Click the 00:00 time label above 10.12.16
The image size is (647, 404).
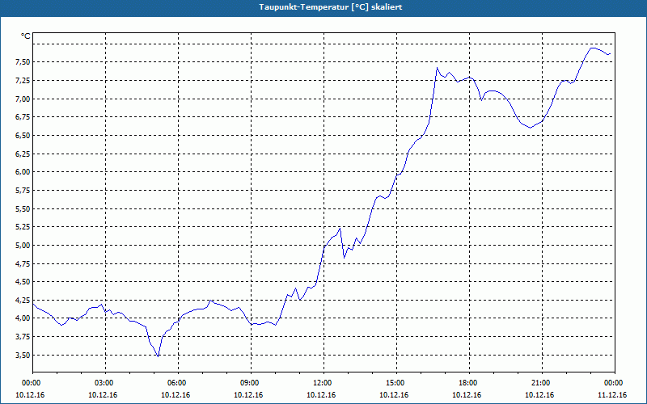30,383
